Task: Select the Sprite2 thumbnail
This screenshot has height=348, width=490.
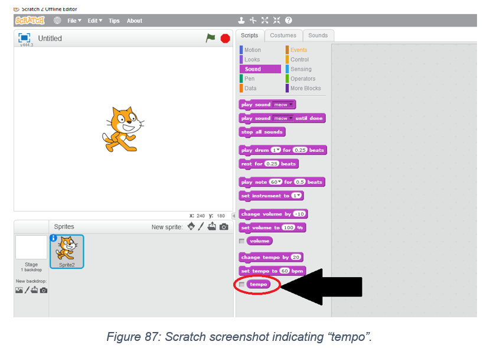Action: point(67,252)
